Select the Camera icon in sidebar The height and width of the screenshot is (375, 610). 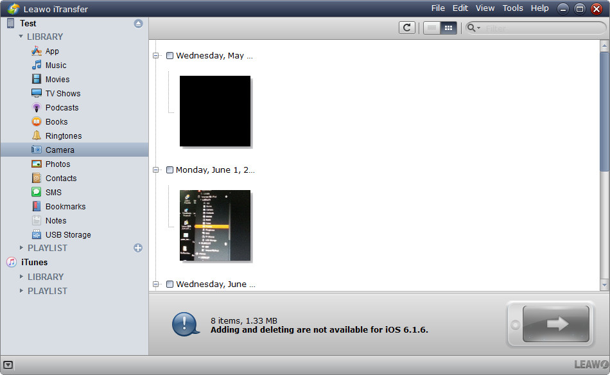click(37, 150)
